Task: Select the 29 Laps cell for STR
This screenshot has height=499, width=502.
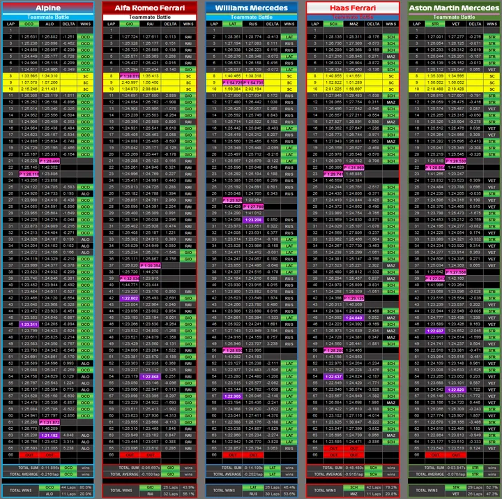Action: [475, 487]
